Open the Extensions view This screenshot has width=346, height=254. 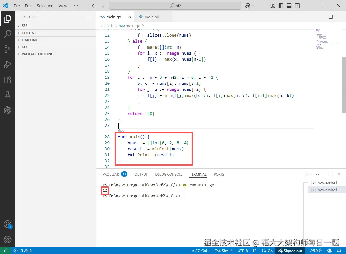[x=8, y=80]
